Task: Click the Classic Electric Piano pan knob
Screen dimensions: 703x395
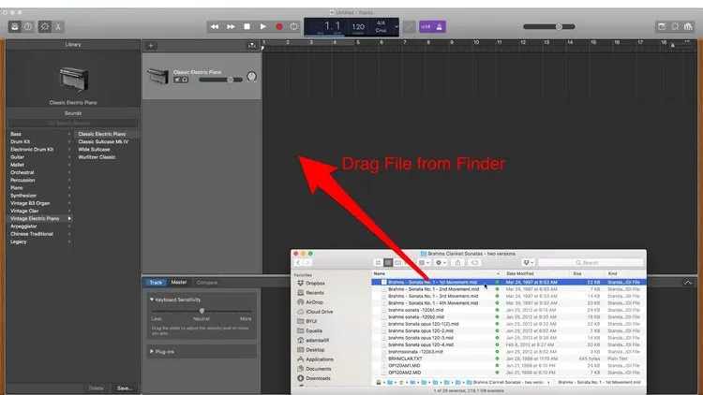Action: tap(251, 77)
